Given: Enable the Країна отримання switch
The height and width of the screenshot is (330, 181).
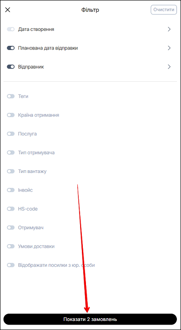Looking at the screenshot, I should click(x=11, y=115).
